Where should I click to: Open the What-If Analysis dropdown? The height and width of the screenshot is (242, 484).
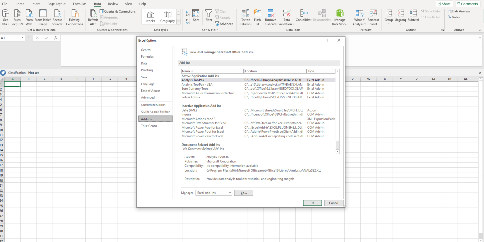pyautogui.click(x=359, y=17)
